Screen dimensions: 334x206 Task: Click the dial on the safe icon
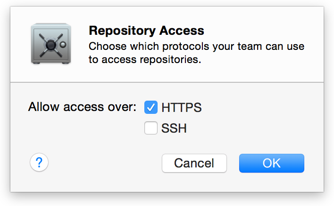[50, 46]
